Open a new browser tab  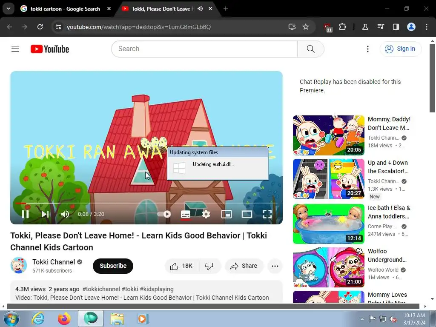pos(226,9)
